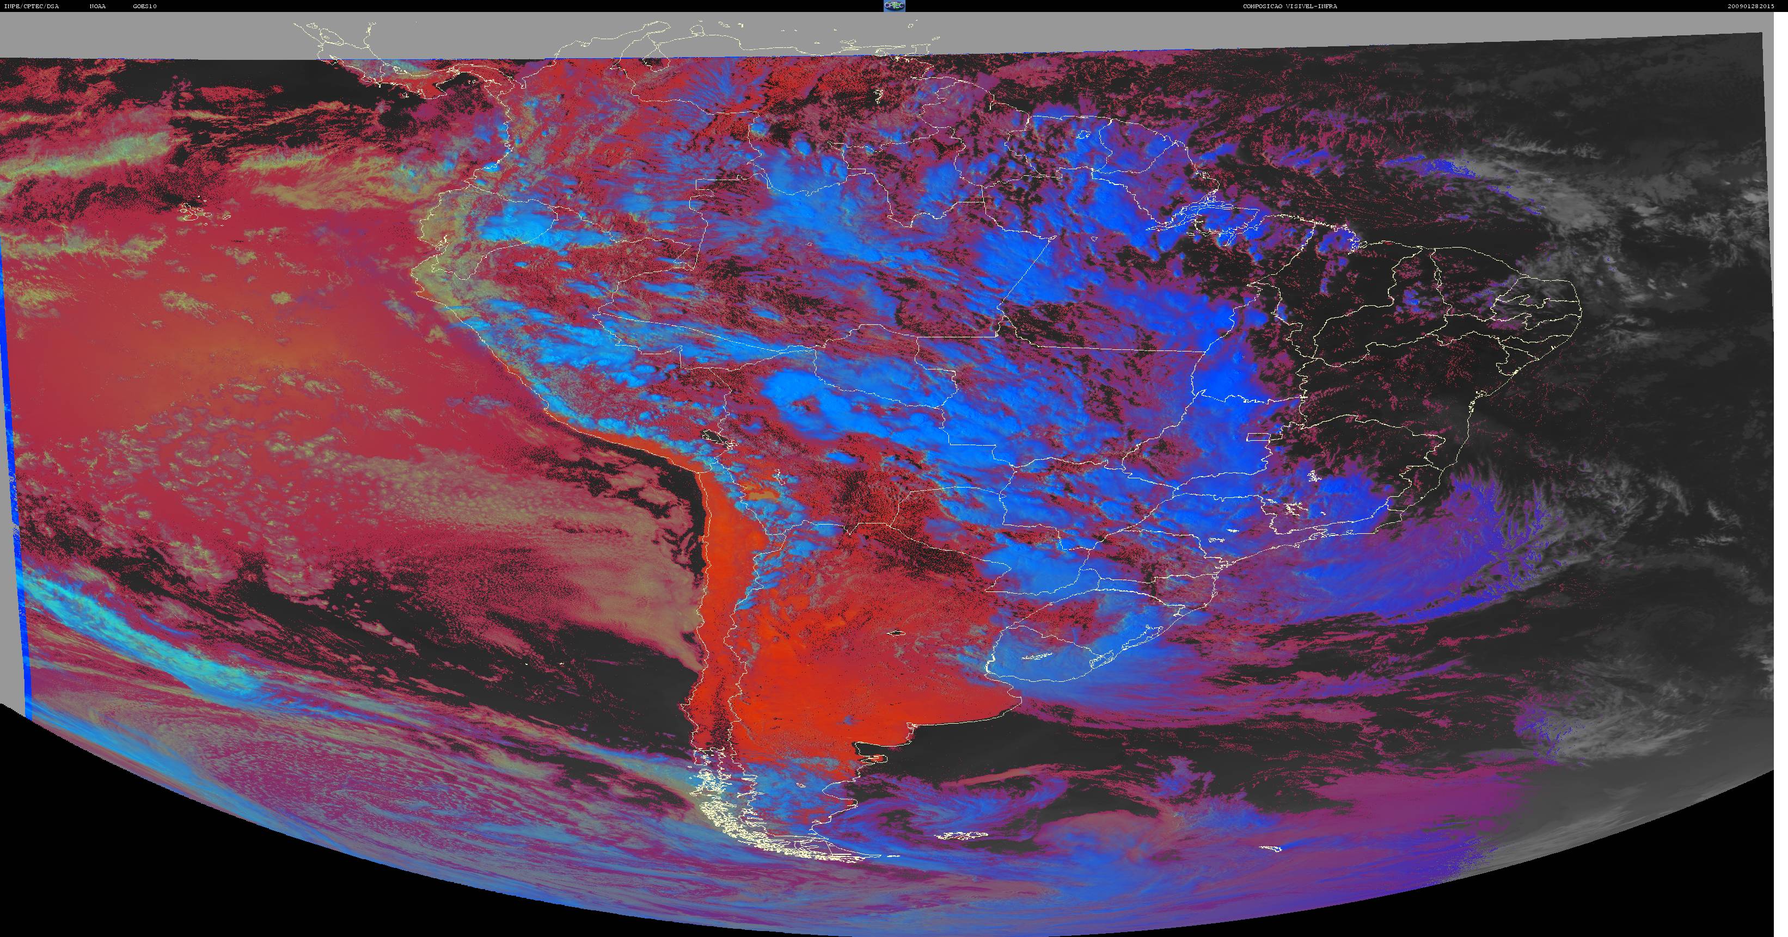
Task: Click the INPE/CPTEC/DSA header text
Action: pos(31,6)
